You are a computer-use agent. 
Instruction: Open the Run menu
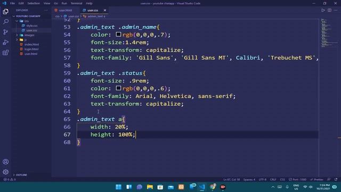point(64,3)
